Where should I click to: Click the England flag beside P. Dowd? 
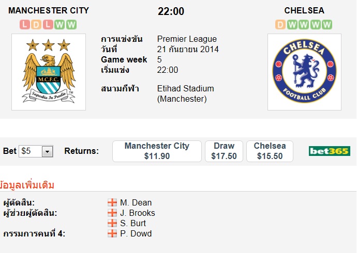pos(112,233)
